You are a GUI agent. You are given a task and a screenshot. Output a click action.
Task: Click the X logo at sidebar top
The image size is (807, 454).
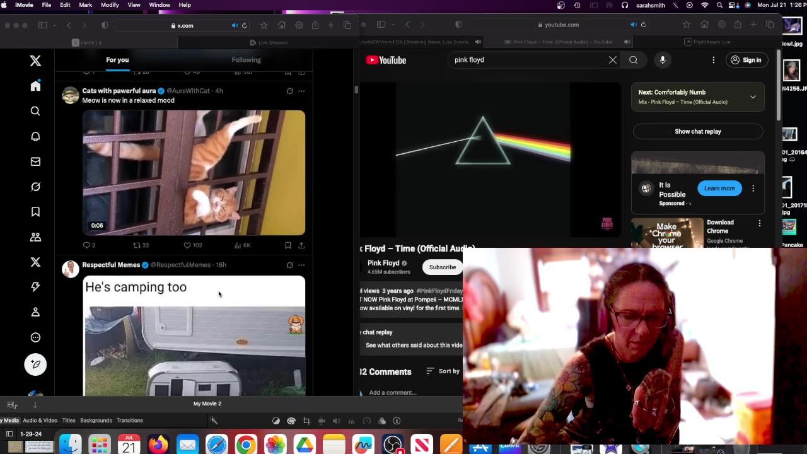(x=35, y=61)
